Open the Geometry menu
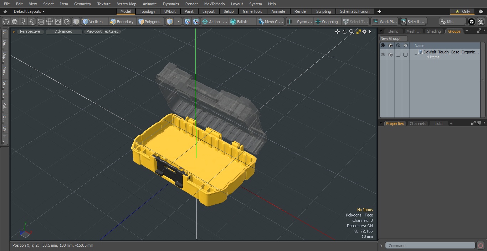This screenshot has width=487, height=251. pos(82,4)
